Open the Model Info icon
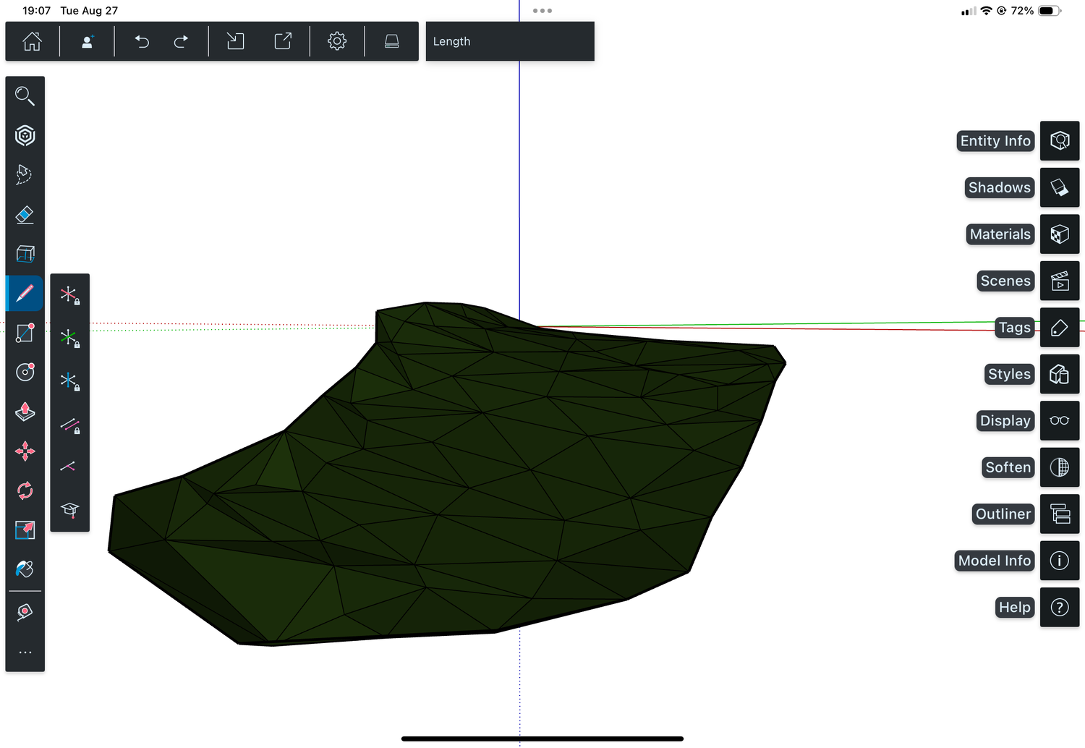The image size is (1085, 748). point(1060,561)
